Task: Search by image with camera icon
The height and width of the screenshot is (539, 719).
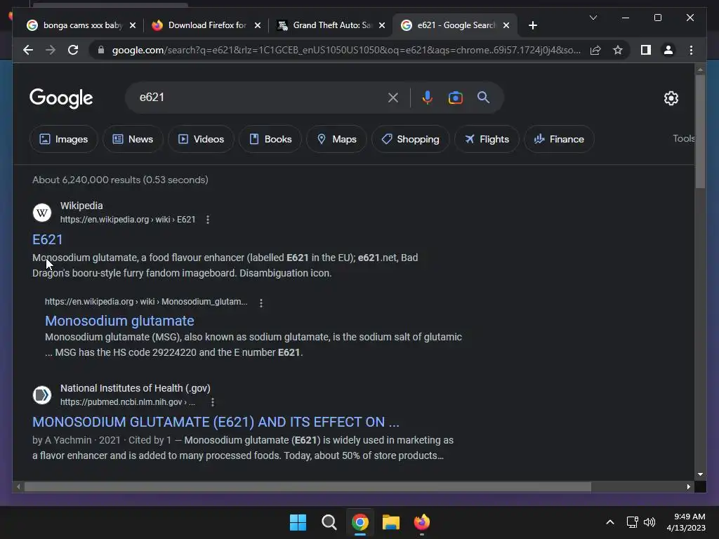Action: click(x=455, y=98)
